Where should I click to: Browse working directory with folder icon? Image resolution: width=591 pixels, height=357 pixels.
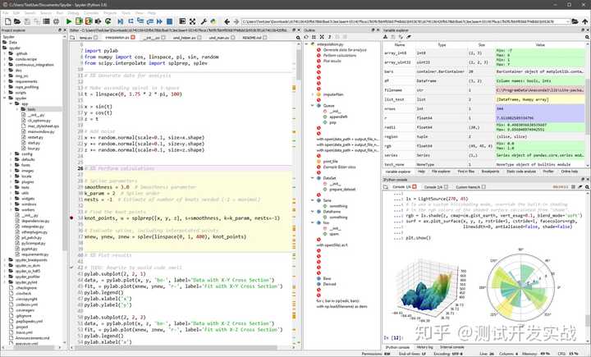coord(575,23)
